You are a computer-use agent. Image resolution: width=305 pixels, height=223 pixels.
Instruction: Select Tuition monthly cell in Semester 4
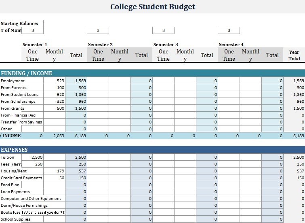tap(250, 157)
